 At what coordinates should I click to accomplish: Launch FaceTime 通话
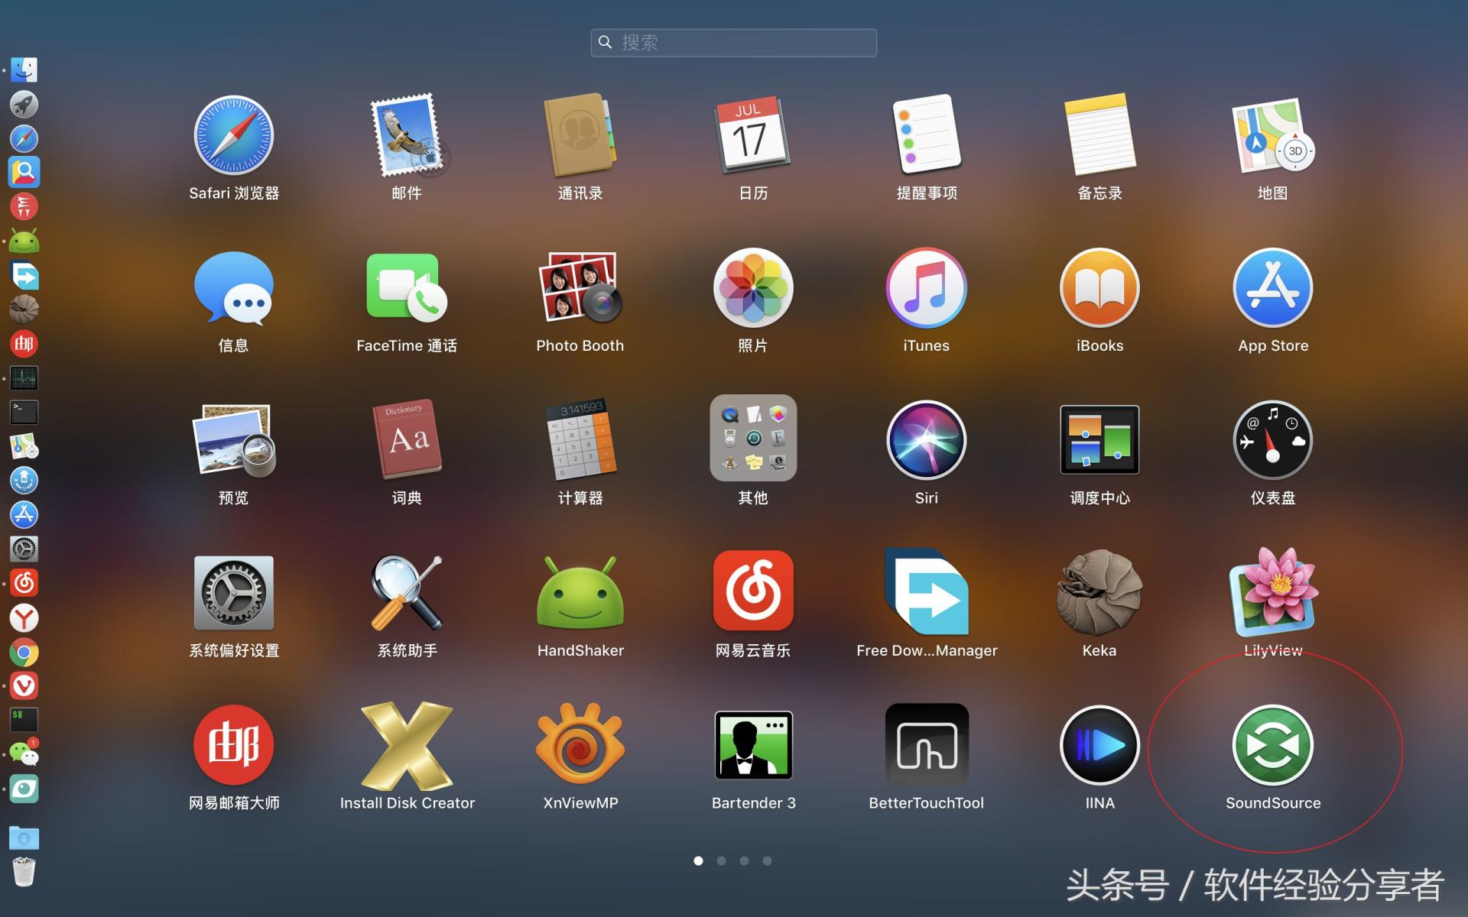point(408,296)
